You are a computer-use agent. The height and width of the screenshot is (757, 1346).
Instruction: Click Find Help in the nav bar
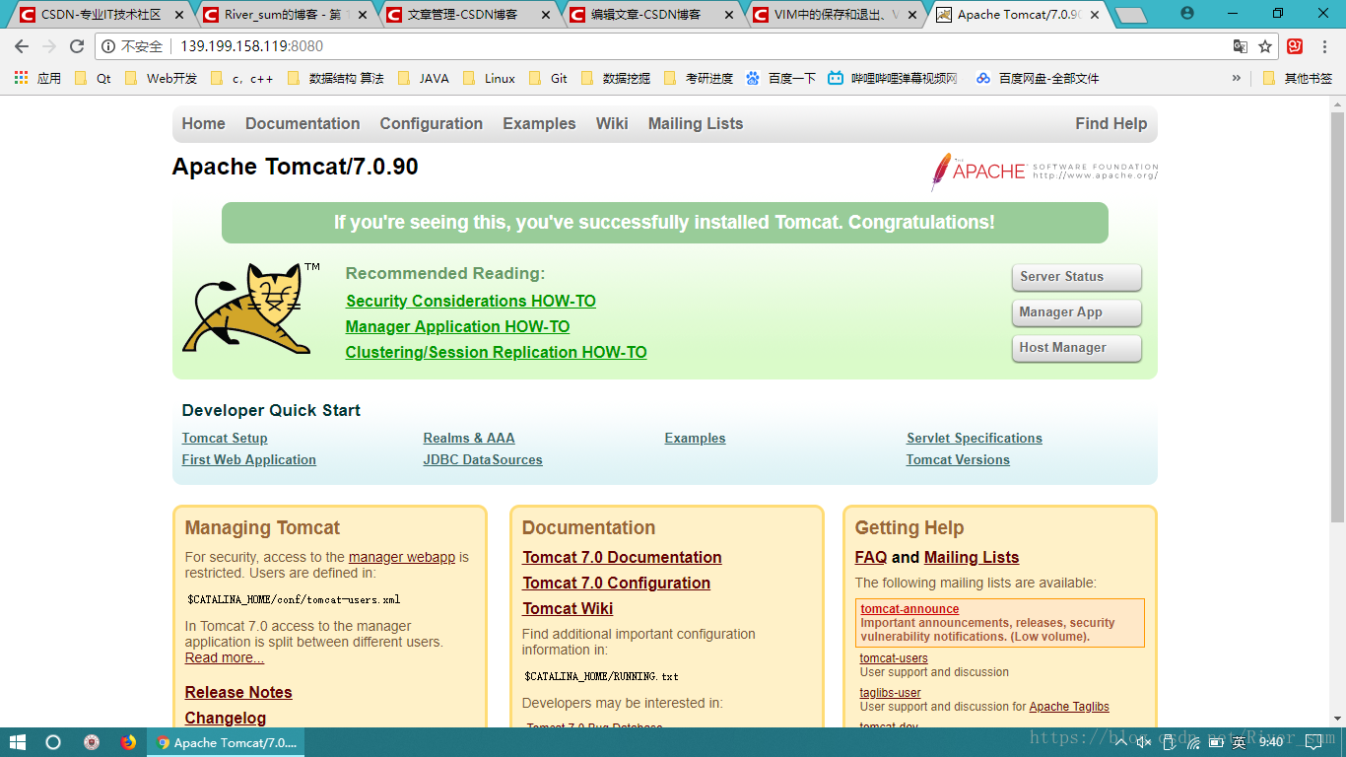pyautogui.click(x=1111, y=123)
